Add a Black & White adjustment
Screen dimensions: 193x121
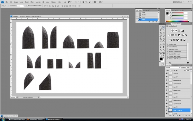(179, 35)
